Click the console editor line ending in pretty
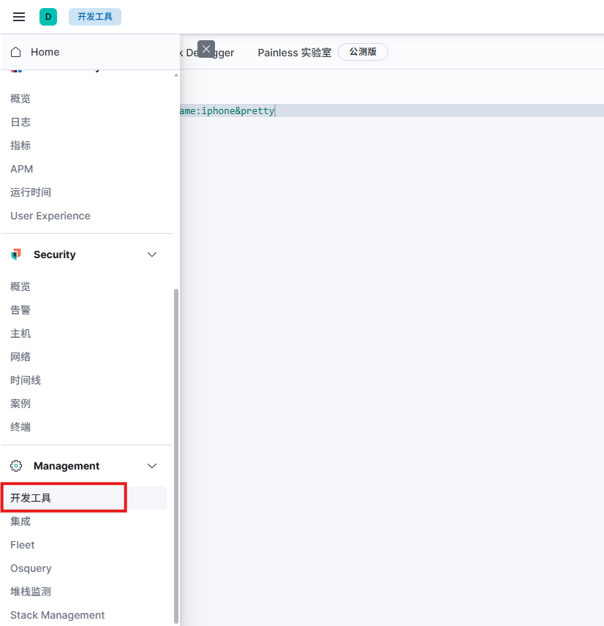This screenshot has width=604, height=626. tap(234, 111)
